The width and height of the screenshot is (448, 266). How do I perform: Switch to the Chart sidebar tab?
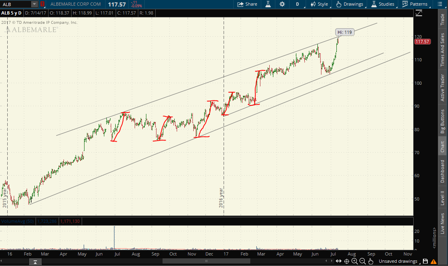click(x=443, y=147)
